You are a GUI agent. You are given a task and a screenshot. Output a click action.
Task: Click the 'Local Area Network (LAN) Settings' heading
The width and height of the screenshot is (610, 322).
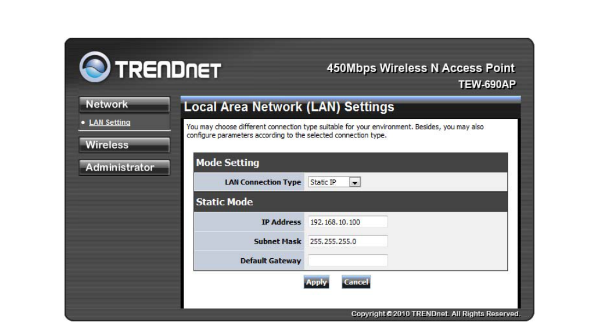click(x=289, y=107)
